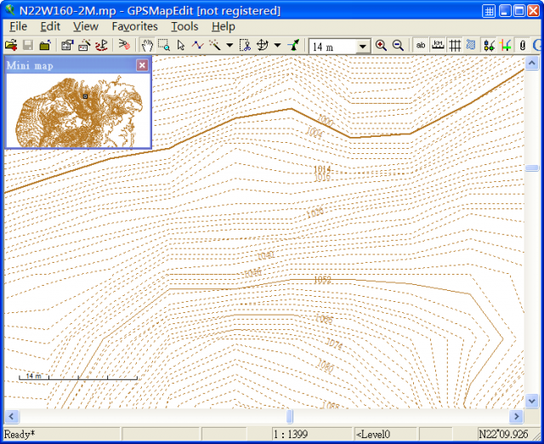Maximize the GPSMapEdit window
The image size is (544, 444).
(x=519, y=11)
